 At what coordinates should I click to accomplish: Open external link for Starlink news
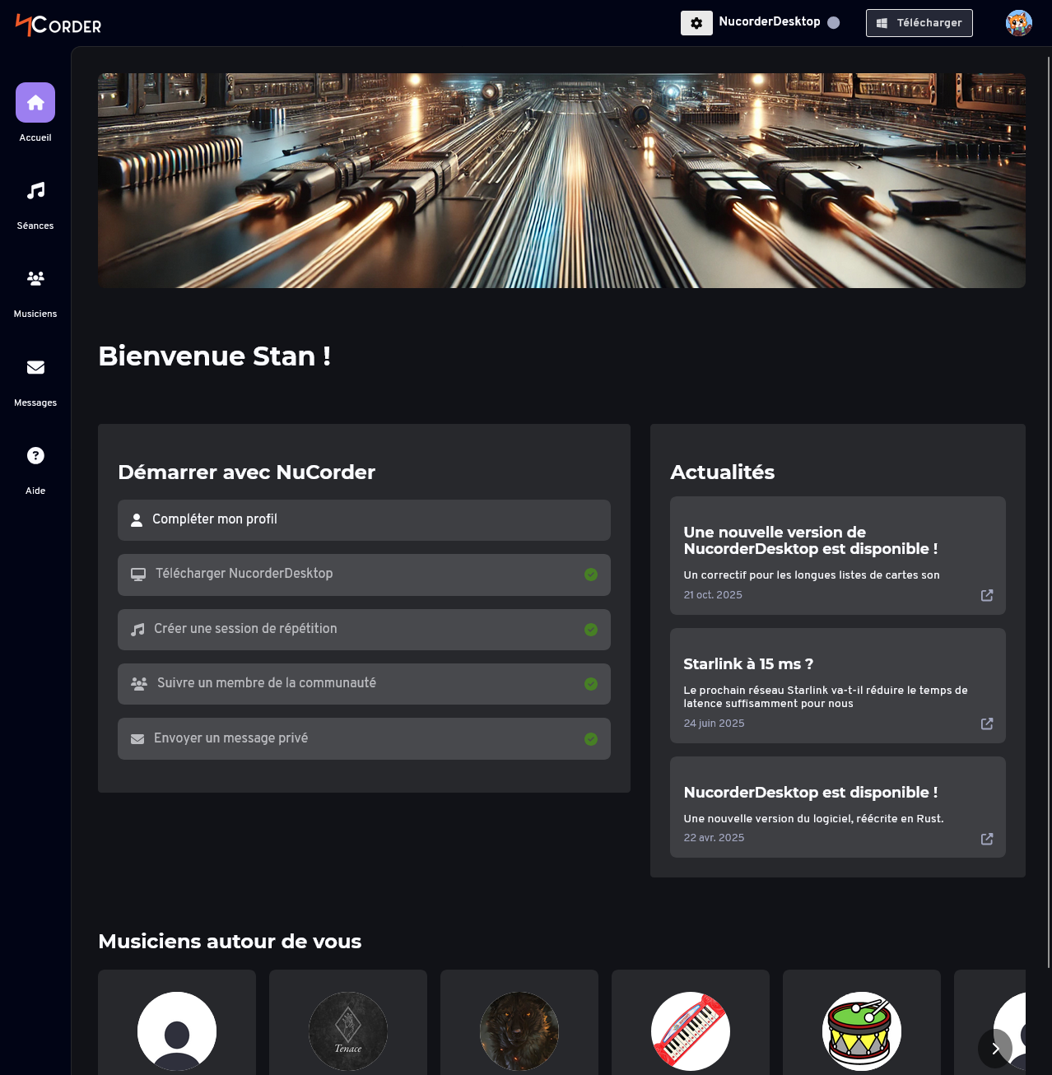987,724
